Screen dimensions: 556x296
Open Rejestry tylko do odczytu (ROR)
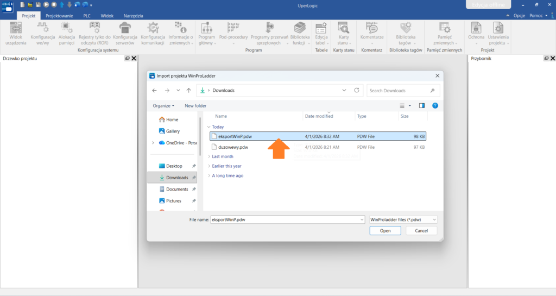click(94, 34)
